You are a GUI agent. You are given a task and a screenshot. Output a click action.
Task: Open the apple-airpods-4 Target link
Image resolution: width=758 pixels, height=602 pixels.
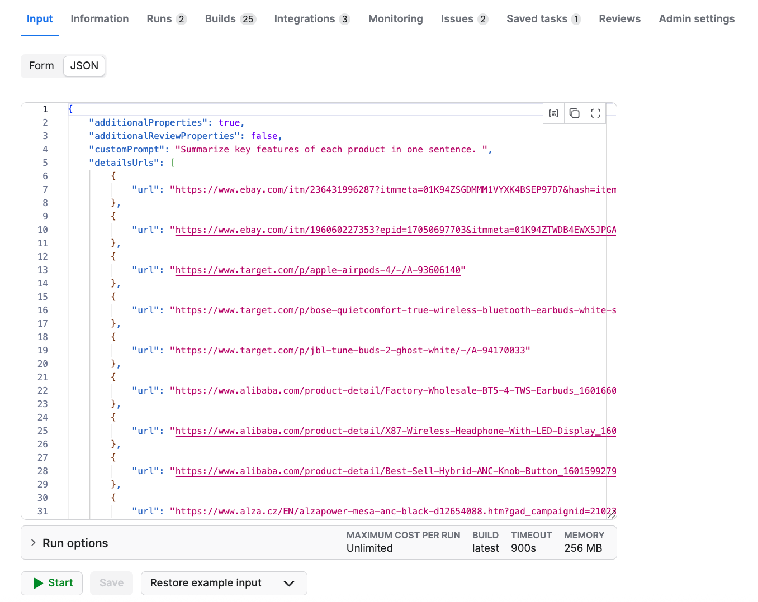pos(319,270)
